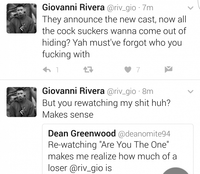Open Dean Greenwood's profile name in quoted tweet

(82, 133)
